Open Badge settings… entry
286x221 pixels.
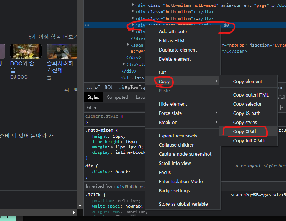183,190
